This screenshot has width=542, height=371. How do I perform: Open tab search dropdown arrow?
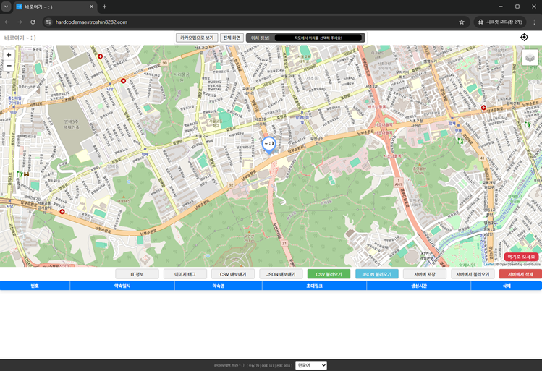tap(7, 7)
